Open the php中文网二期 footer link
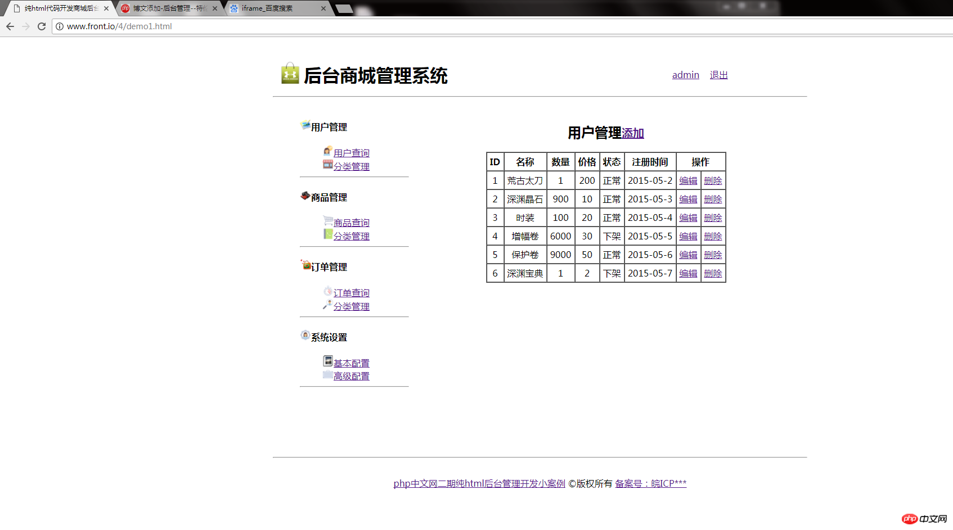The image size is (953, 530). click(479, 483)
